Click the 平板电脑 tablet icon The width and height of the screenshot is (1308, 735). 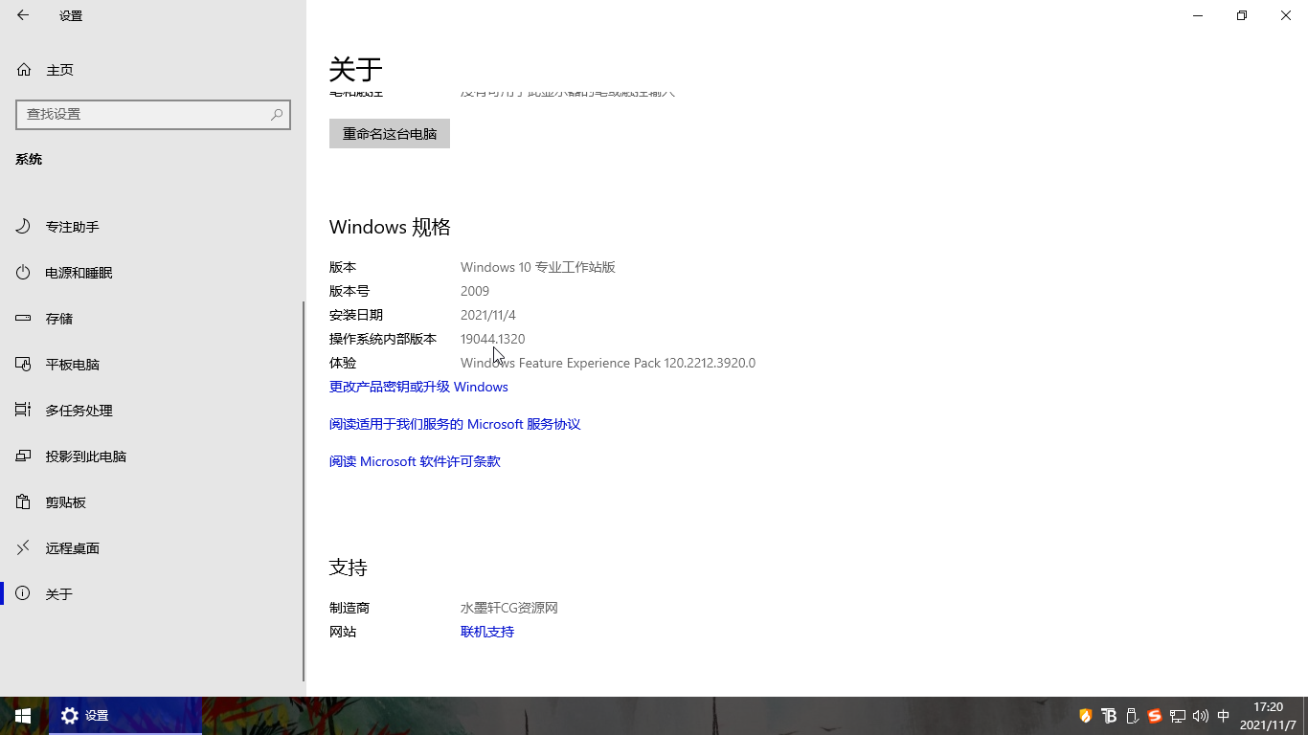[24, 365]
